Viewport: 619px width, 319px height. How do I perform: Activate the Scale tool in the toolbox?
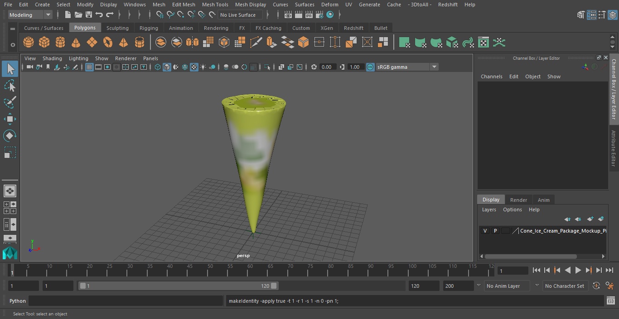(x=10, y=152)
